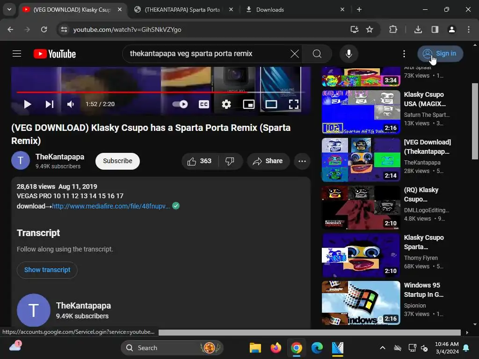View site information icon in address bar
Image resolution: width=479 pixels, height=359 pixels.
click(64, 29)
